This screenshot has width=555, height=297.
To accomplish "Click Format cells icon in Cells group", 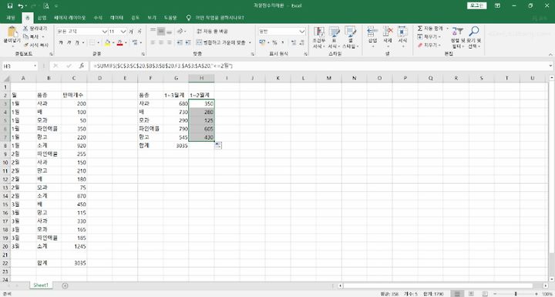I will (402, 32).
